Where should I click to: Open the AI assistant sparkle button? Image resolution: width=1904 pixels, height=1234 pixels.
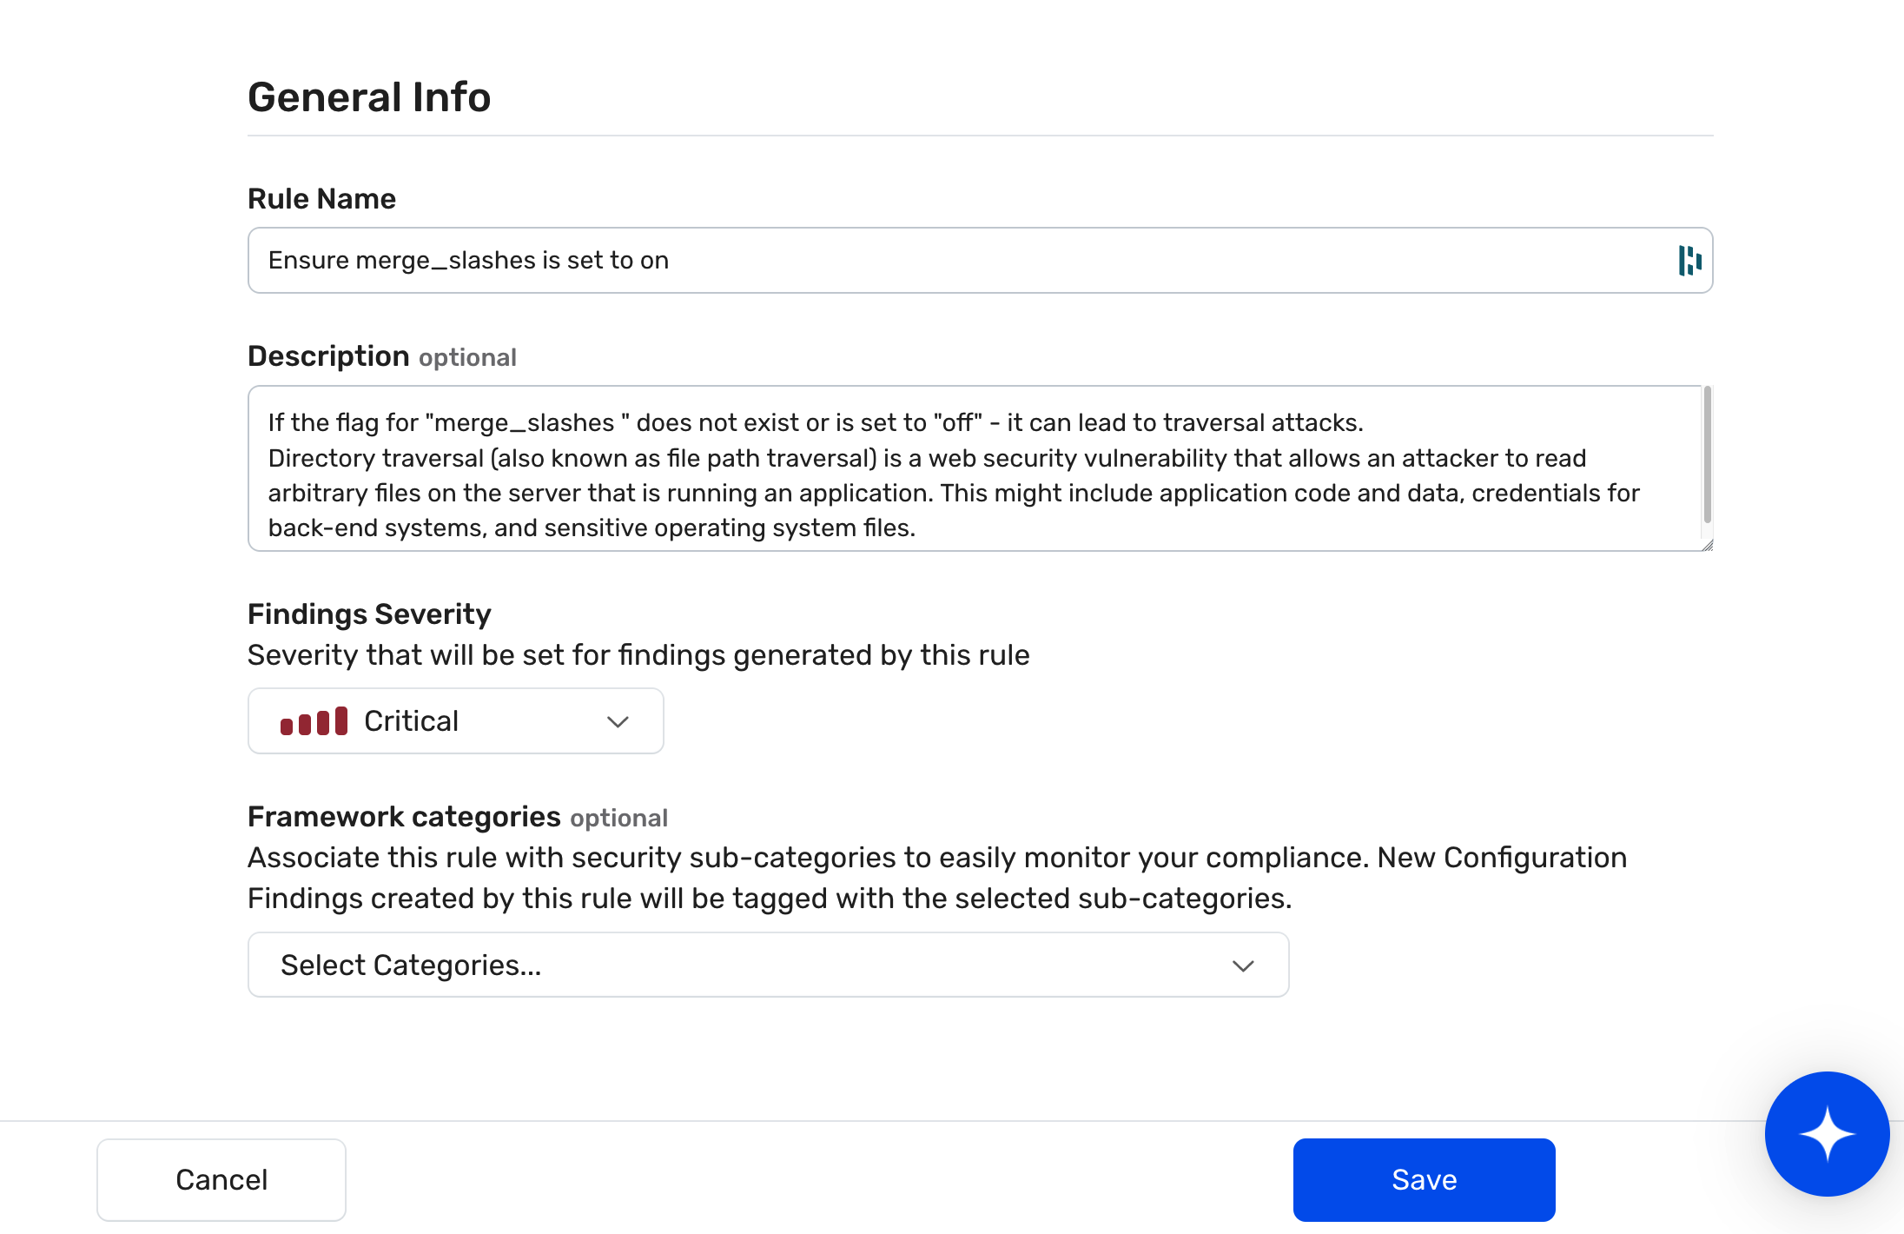tap(1827, 1133)
